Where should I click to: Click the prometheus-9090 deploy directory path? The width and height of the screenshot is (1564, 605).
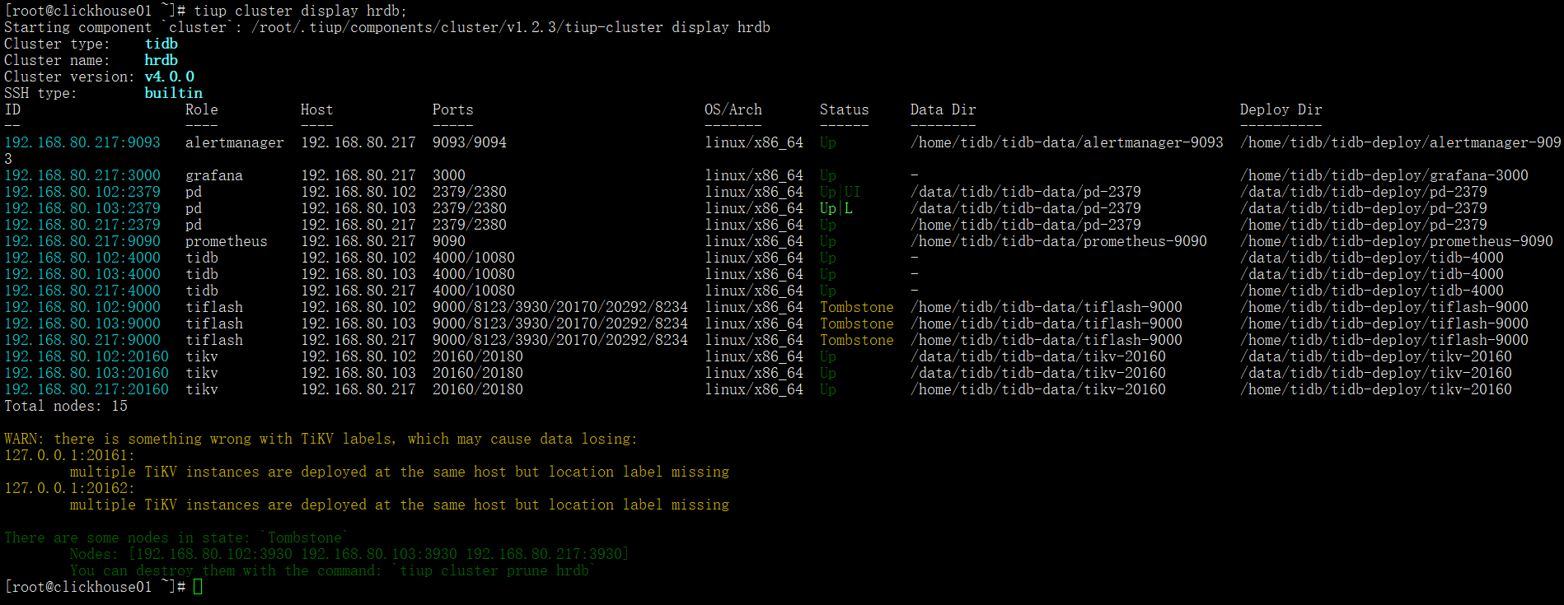click(1397, 241)
